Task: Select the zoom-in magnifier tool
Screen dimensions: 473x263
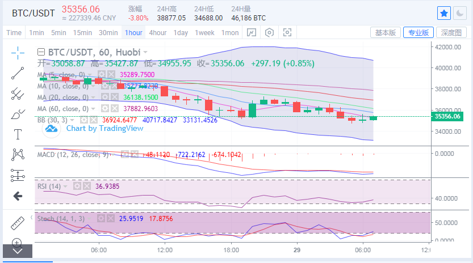Action: pos(16,242)
